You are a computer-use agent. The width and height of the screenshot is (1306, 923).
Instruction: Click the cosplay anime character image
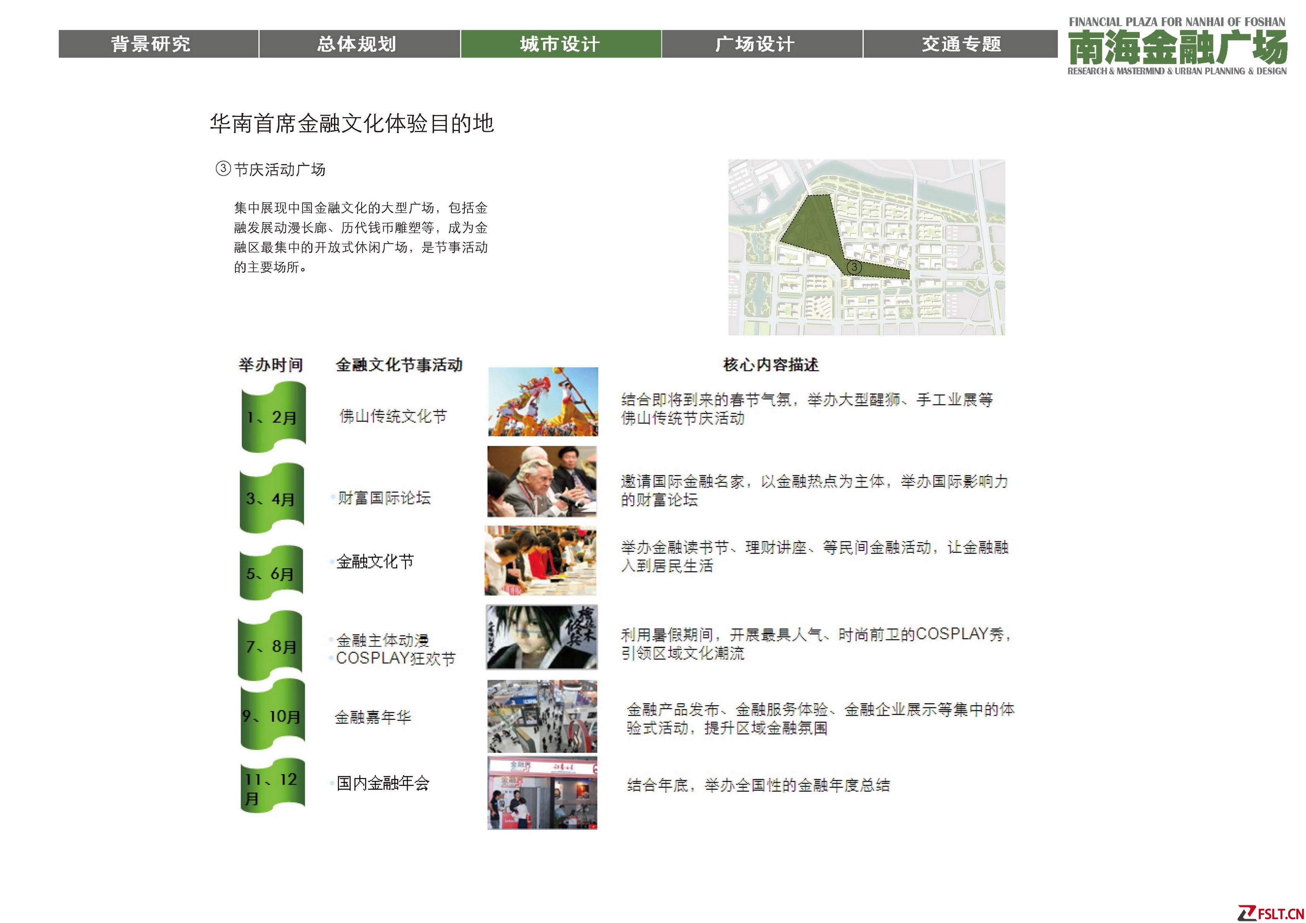[541, 637]
